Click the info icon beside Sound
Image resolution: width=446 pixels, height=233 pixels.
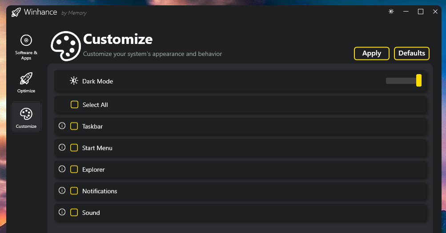(62, 212)
